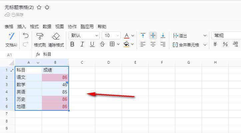The image size is (241, 133).
Task: Expand the font size 10 dropdown
Action: pyautogui.click(x=112, y=35)
